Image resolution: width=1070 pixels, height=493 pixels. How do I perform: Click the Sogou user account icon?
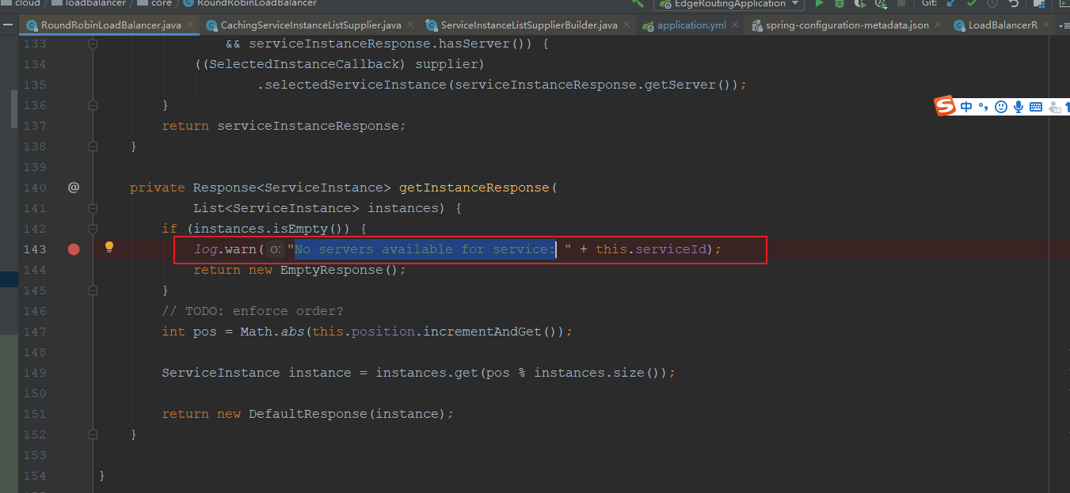click(1054, 107)
